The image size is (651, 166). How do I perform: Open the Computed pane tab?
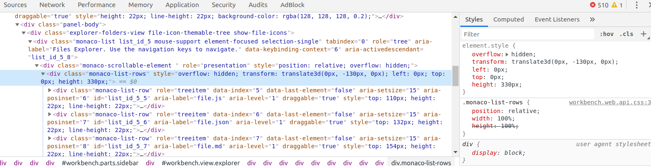tap(508, 19)
